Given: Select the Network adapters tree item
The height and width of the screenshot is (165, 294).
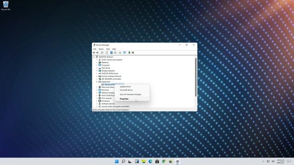Looking at the screenshot, I should click(108, 93).
